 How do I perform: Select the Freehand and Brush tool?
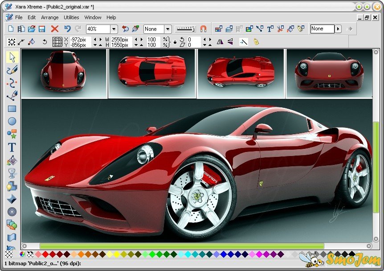click(x=12, y=70)
